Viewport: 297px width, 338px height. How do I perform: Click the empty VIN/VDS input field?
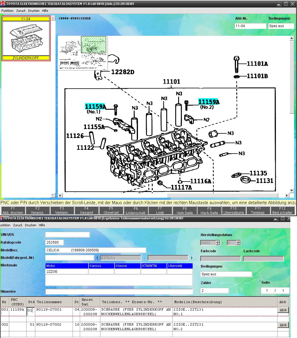67,235
